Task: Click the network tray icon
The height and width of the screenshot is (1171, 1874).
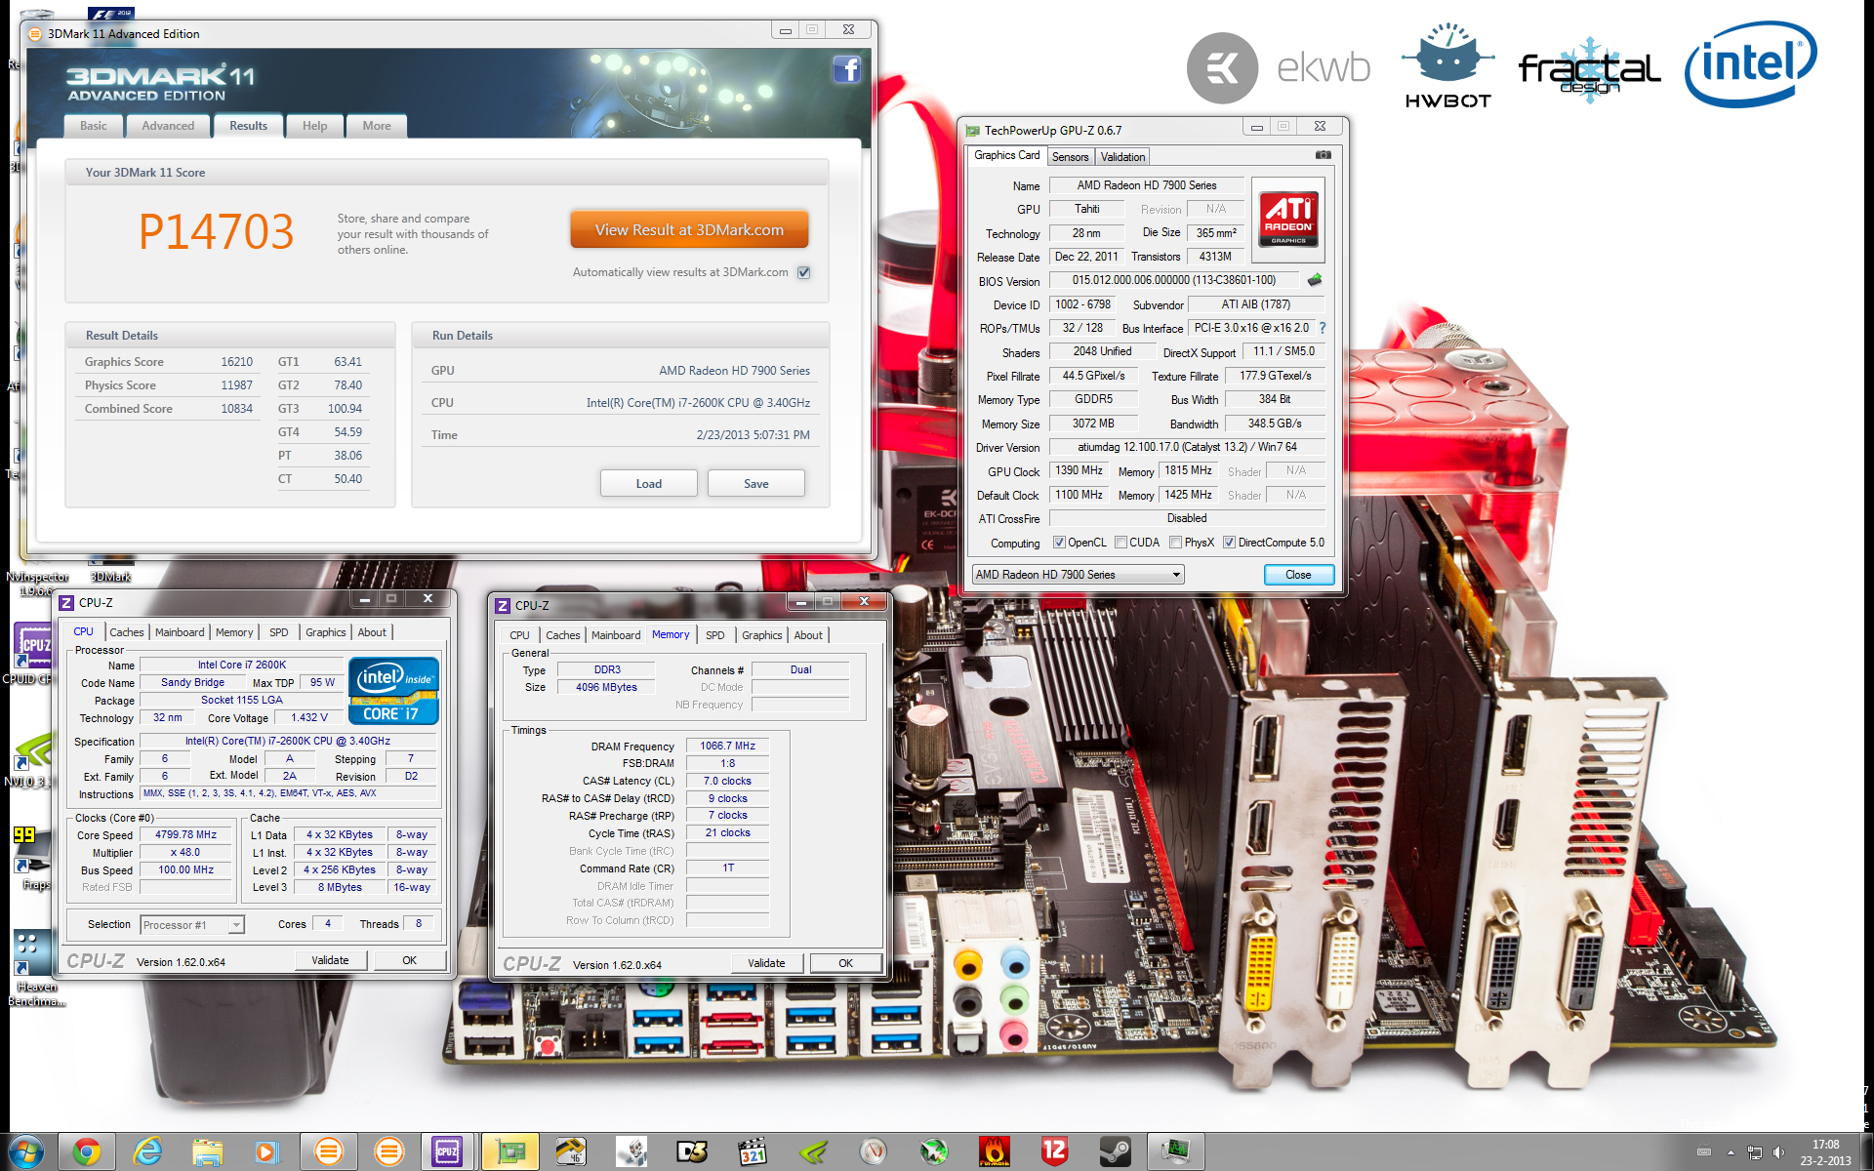Action: pos(1754,1152)
